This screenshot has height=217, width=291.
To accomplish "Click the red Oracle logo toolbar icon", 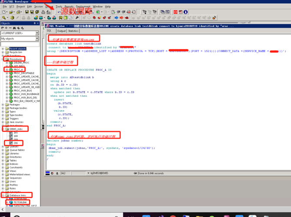I will click(x=175, y=12).
